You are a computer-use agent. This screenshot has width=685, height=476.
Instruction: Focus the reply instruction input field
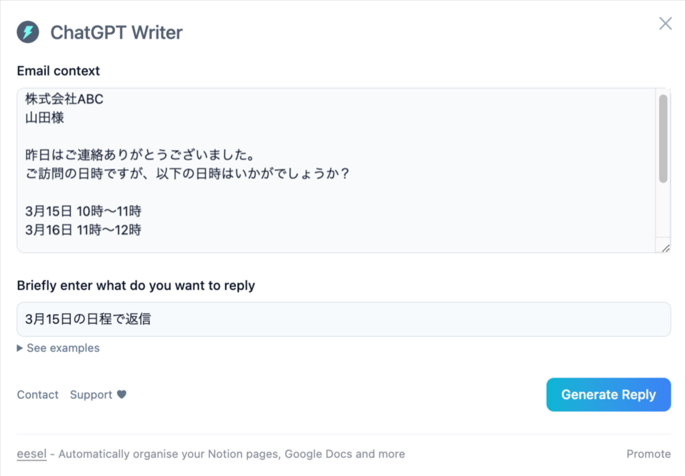[x=343, y=319]
